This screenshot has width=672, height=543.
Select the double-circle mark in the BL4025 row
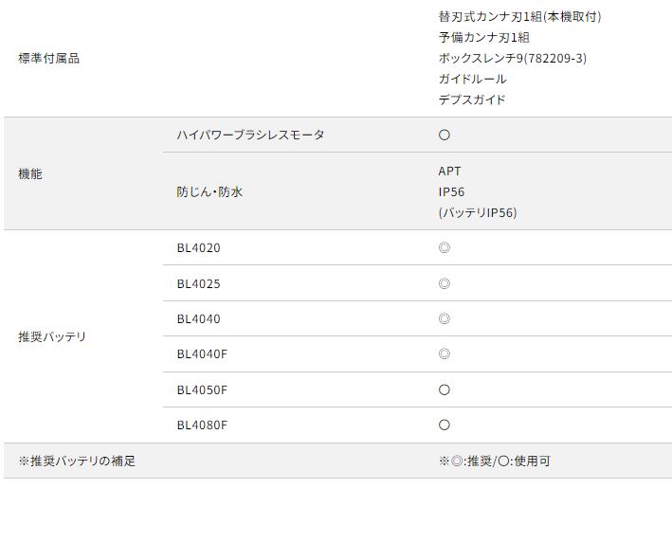(444, 283)
